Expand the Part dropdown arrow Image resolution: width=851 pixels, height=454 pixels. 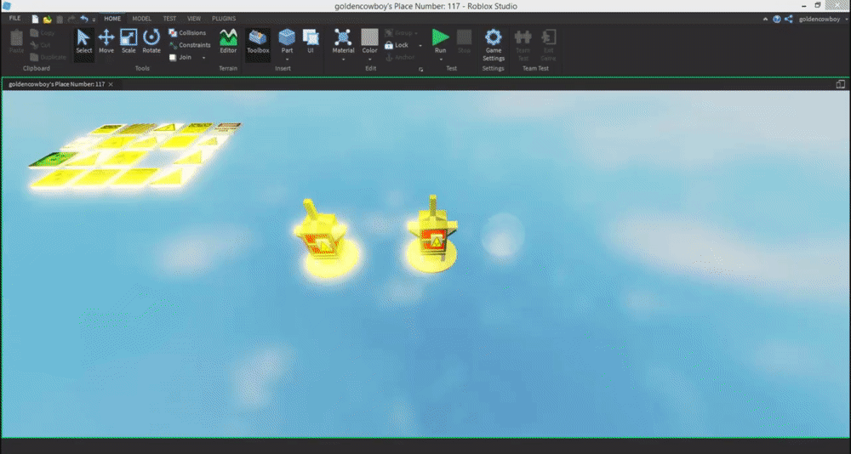pyautogui.click(x=287, y=59)
